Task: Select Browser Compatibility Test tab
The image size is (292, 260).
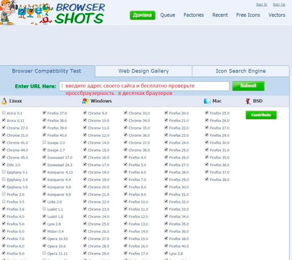Action: click(47, 71)
